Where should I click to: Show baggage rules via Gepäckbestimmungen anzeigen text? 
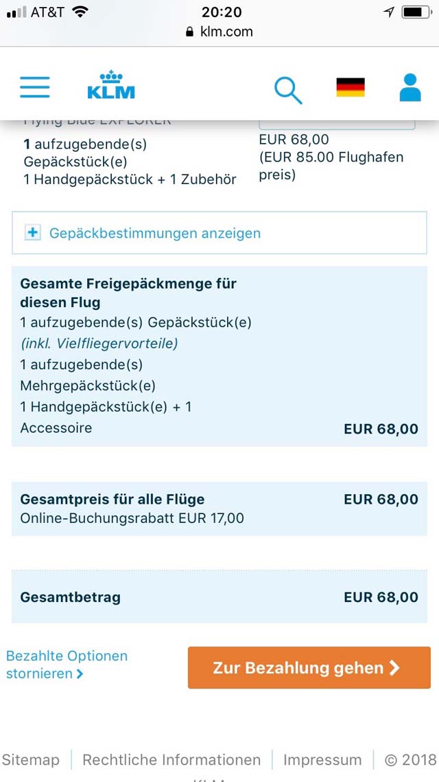(155, 233)
